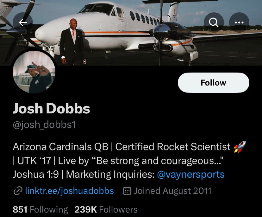Open the search magnifier icon
This screenshot has height=217, width=262.
214,22
